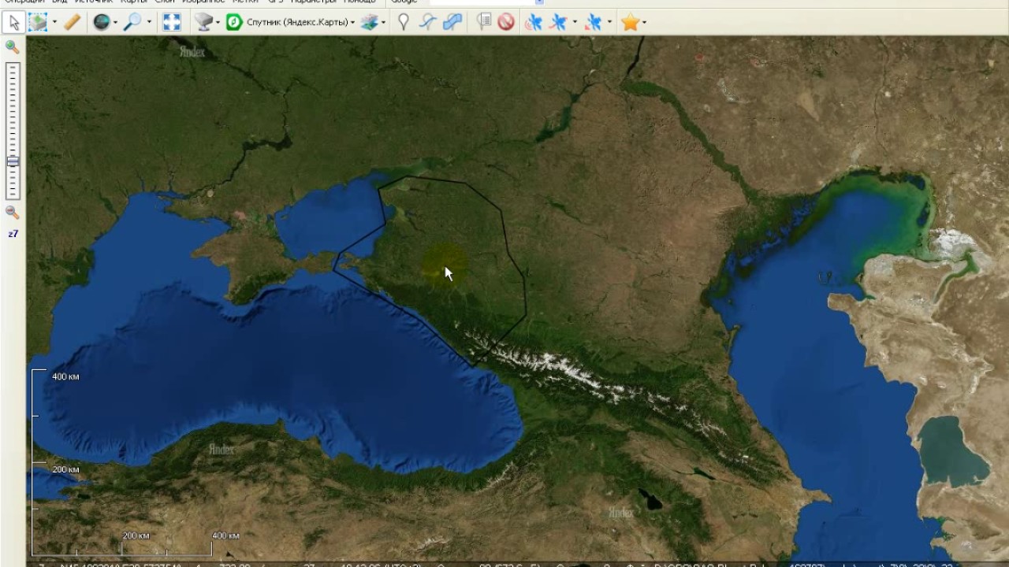Zoom out with the red magnifier

click(13, 213)
